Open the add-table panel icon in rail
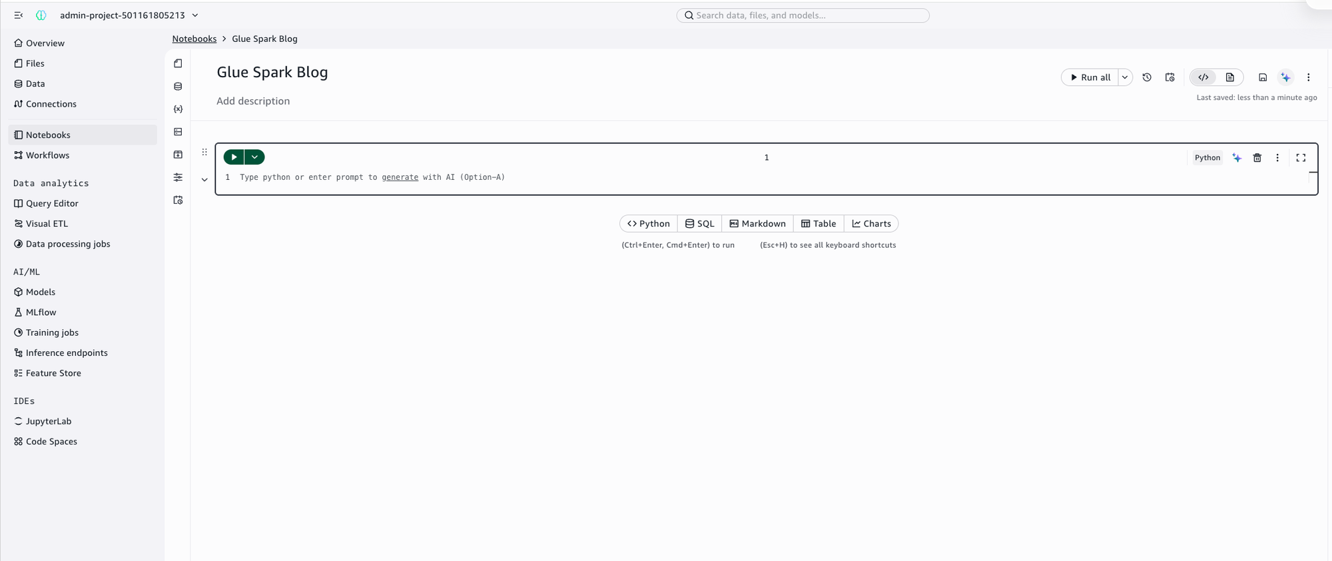 tap(178, 155)
